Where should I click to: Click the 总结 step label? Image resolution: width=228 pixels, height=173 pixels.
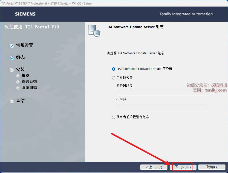click(x=20, y=101)
